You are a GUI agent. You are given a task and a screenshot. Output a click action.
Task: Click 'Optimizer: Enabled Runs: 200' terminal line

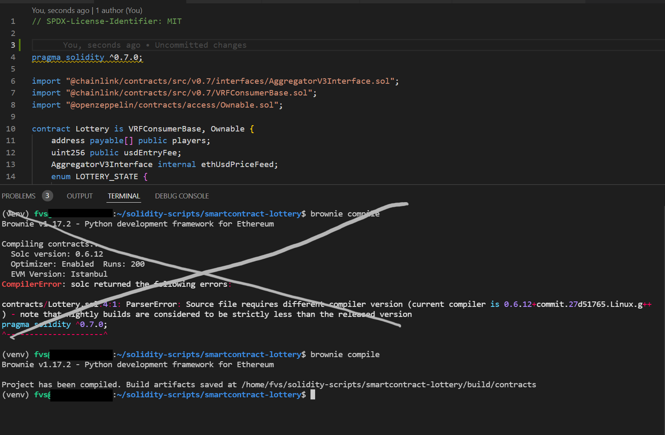click(78, 264)
